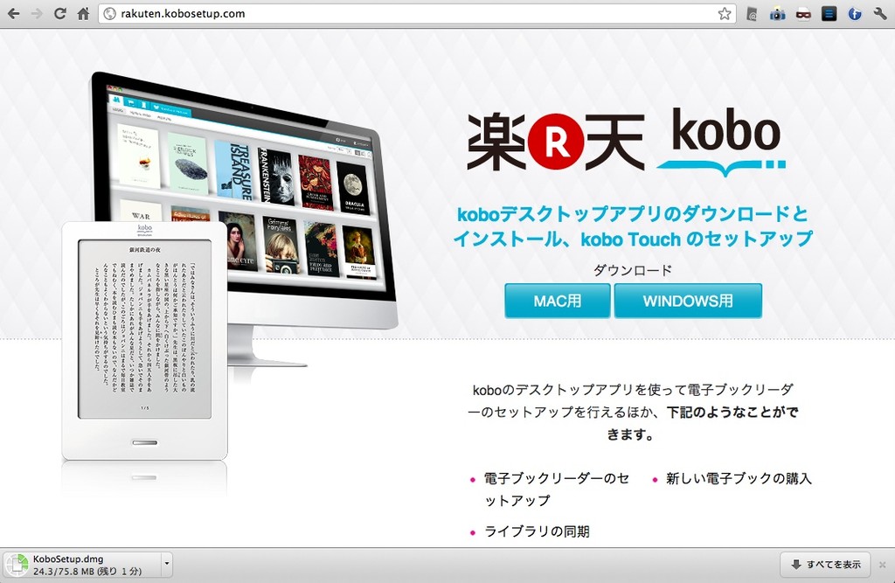Click the browser forward arrow
Viewport: 895px width, 583px height.
[37, 14]
